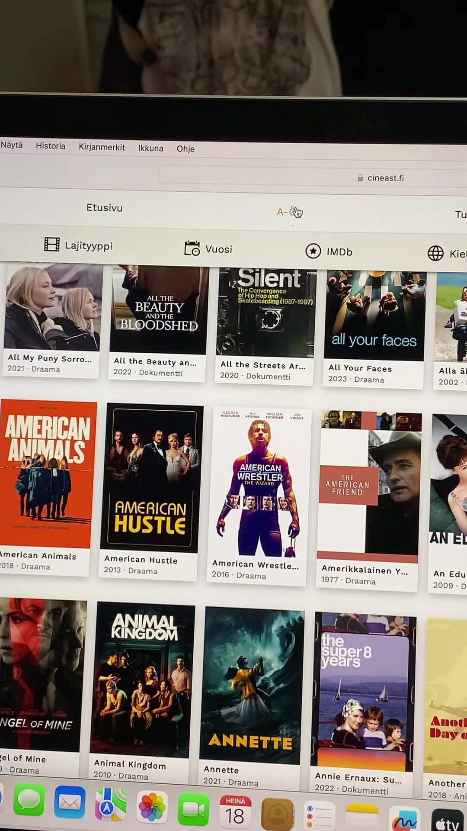Click the film strip Lajityyppi icon
The width and height of the screenshot is (467, 831).
52,245
